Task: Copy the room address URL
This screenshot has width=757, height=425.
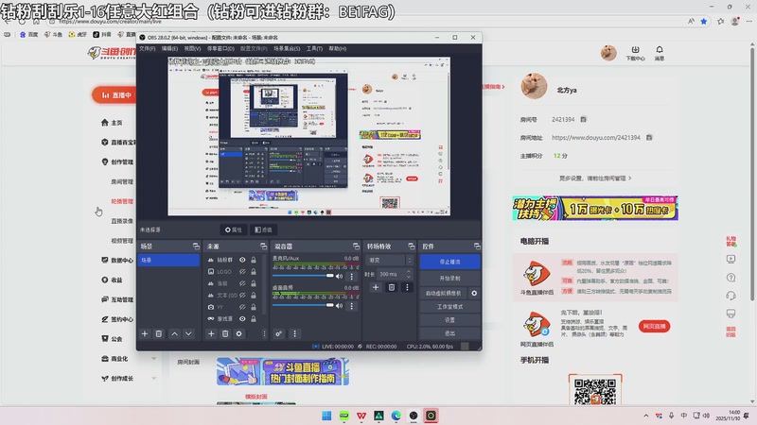Action: pos(649,137)
